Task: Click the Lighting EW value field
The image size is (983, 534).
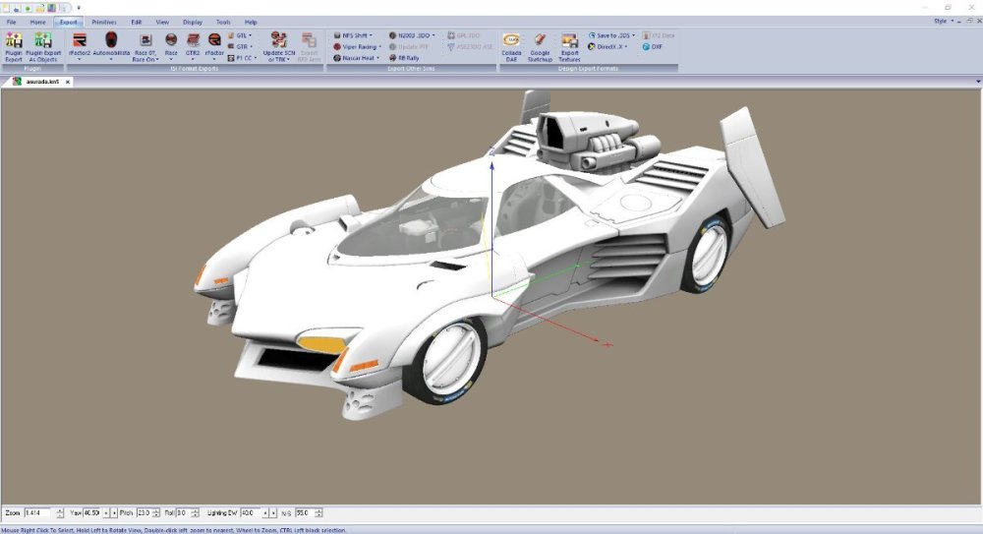Action: [x=248, y=512]
